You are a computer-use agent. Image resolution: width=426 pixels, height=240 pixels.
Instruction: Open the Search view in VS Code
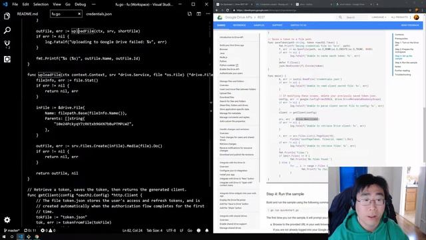coord(7,30)
